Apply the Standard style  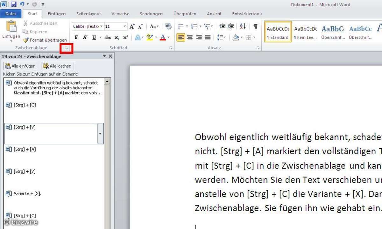click(x=278, y=32)
